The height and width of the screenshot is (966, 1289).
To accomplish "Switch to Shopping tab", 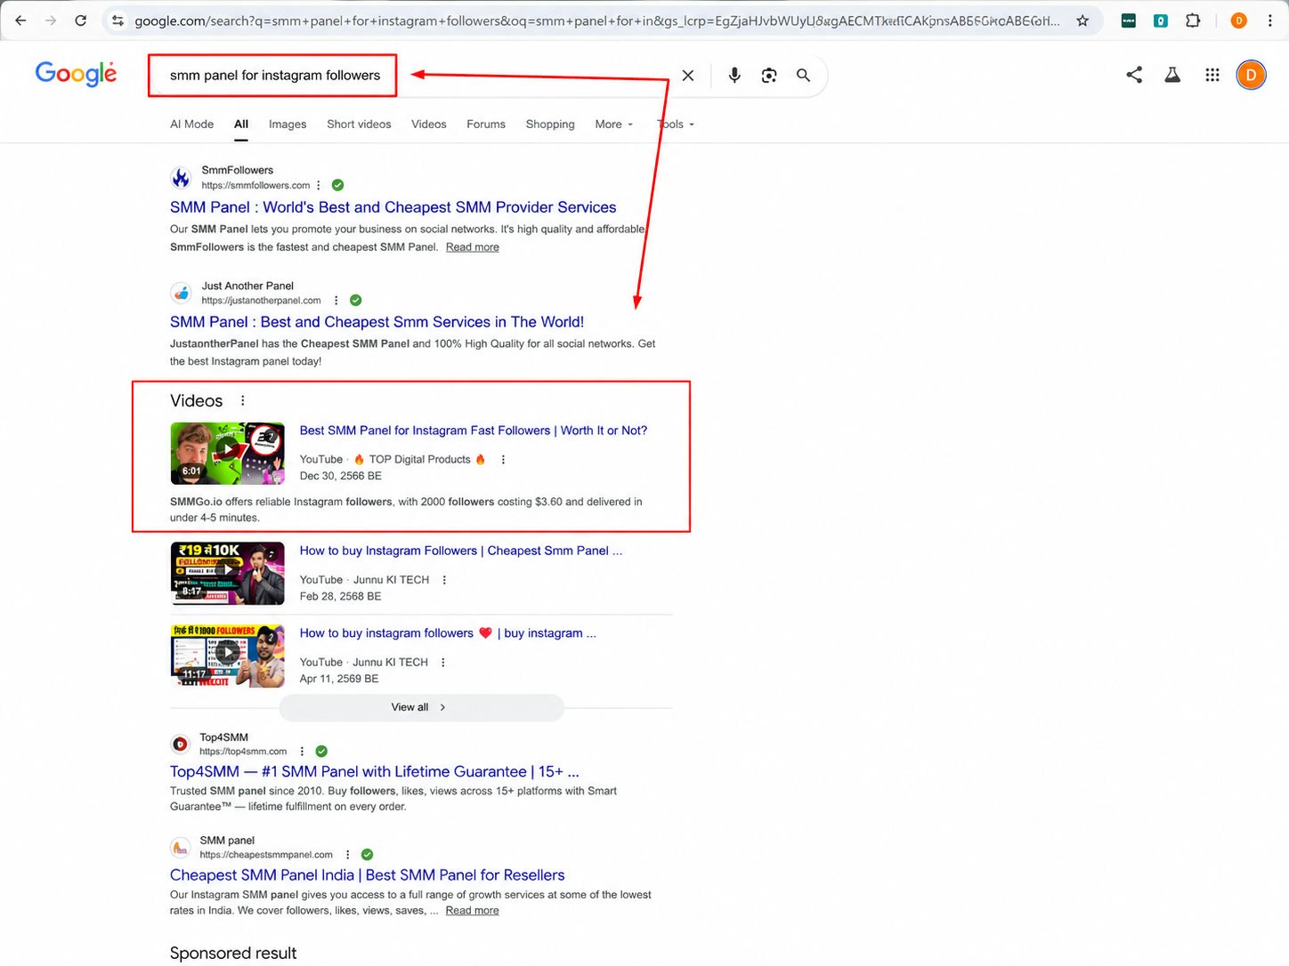I will pyautogui.click(x=550, y=125).
